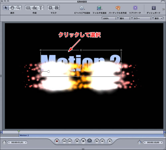This screenshot has height=150, width=166.
Task: Click the top-right bounding box handle
Action: 121,50
